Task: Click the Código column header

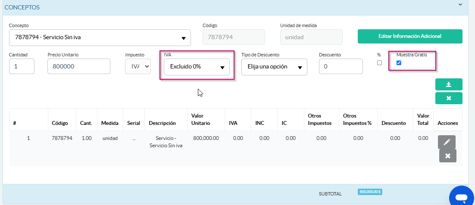Action: pos(60,123)
